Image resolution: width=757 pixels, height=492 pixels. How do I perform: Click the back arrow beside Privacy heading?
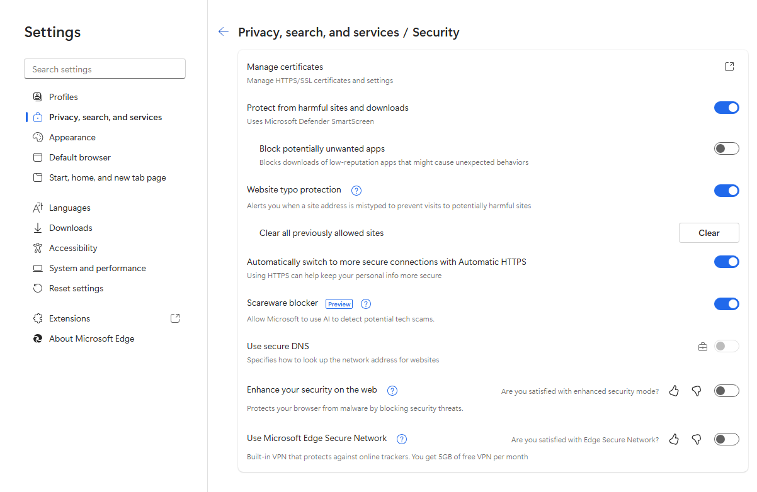[223, 32]
